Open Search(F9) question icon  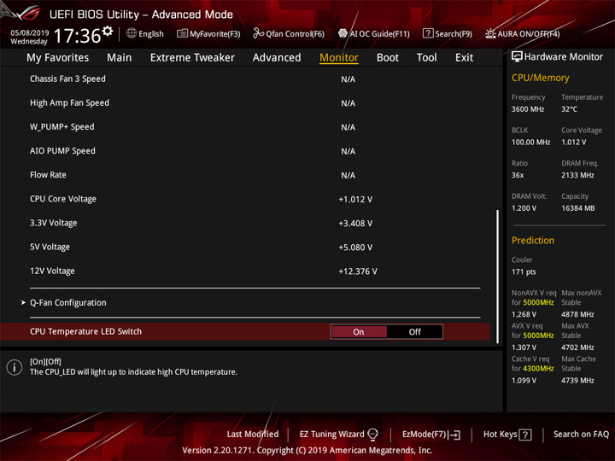(428, 33)
